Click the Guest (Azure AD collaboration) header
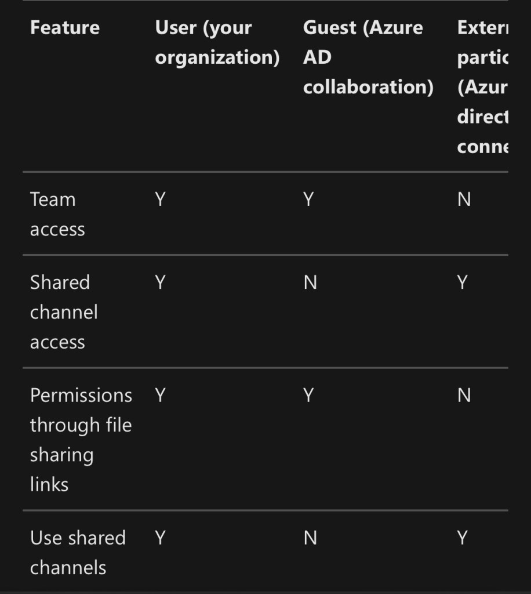 coord(368,57)
